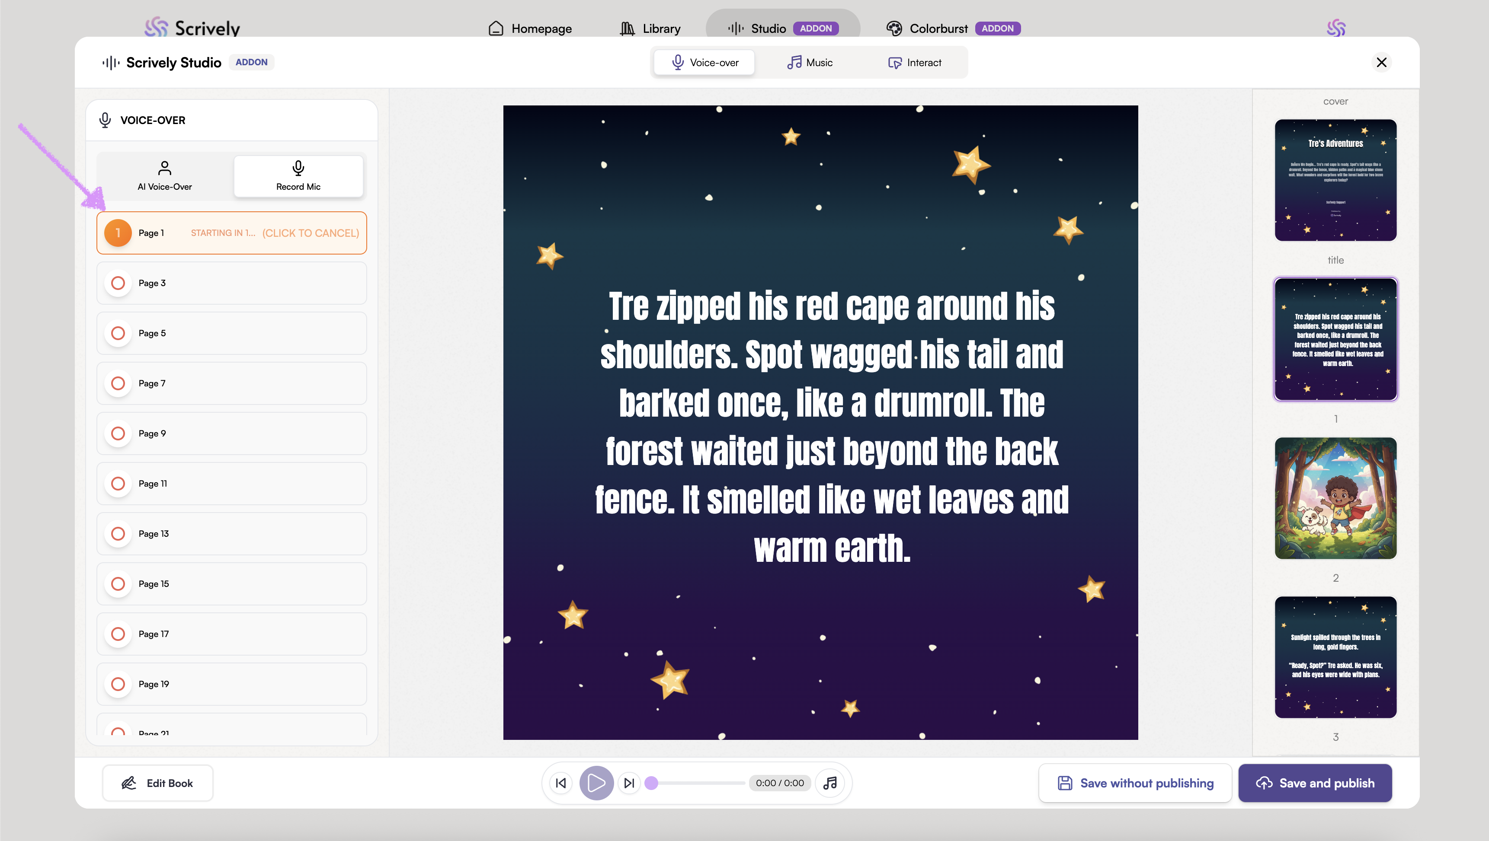Click the Page 7 record circle
The image size is (1489, 841).
click(x=118, y=383)
